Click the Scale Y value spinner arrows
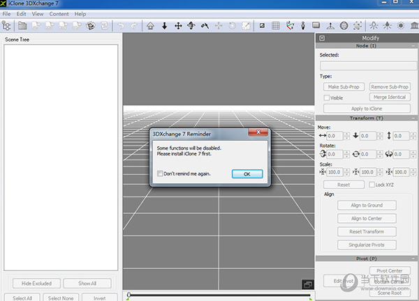 coord(380,172)
